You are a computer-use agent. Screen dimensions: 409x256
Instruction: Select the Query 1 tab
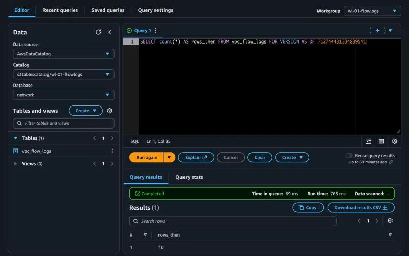click(143, 31)
